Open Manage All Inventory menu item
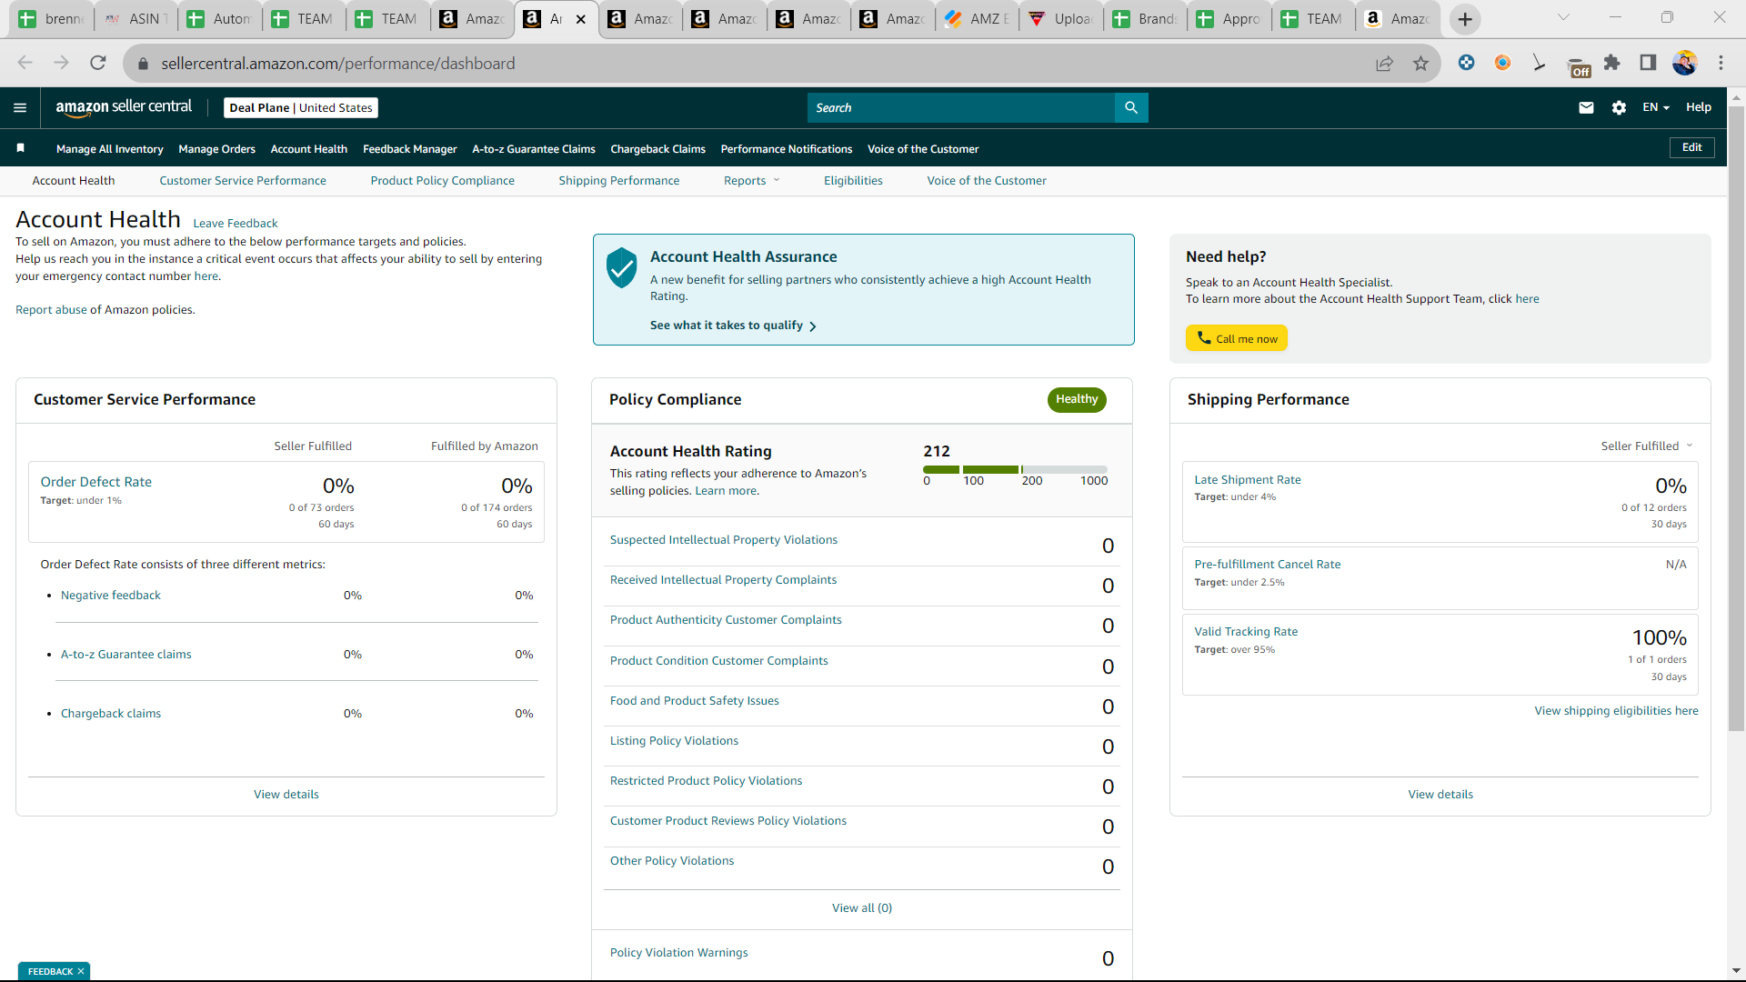The height and width of the screenshot is (982, 1746). pos(110,148)
